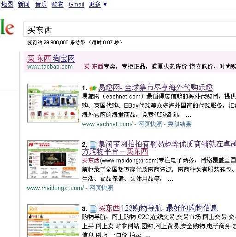This screenshot has height=237, width=236.
Task: Open result 集淘宝网拍拍有啊易趣等优质商铺
Action: pos(167,144)
